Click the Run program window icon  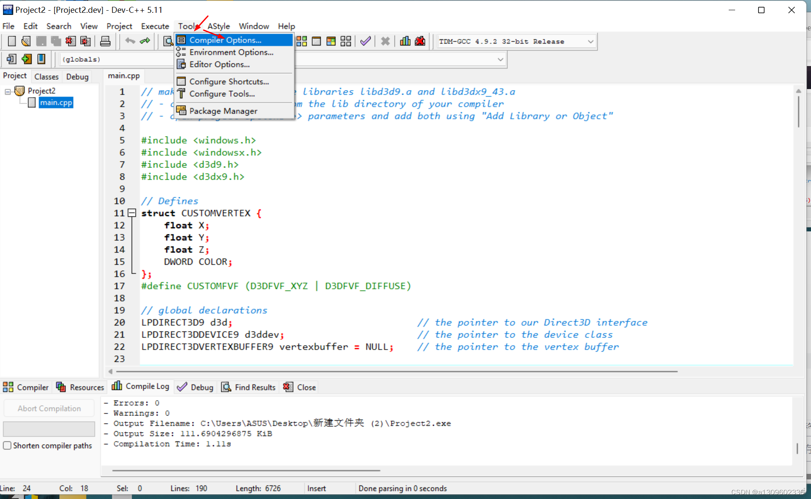316,41
